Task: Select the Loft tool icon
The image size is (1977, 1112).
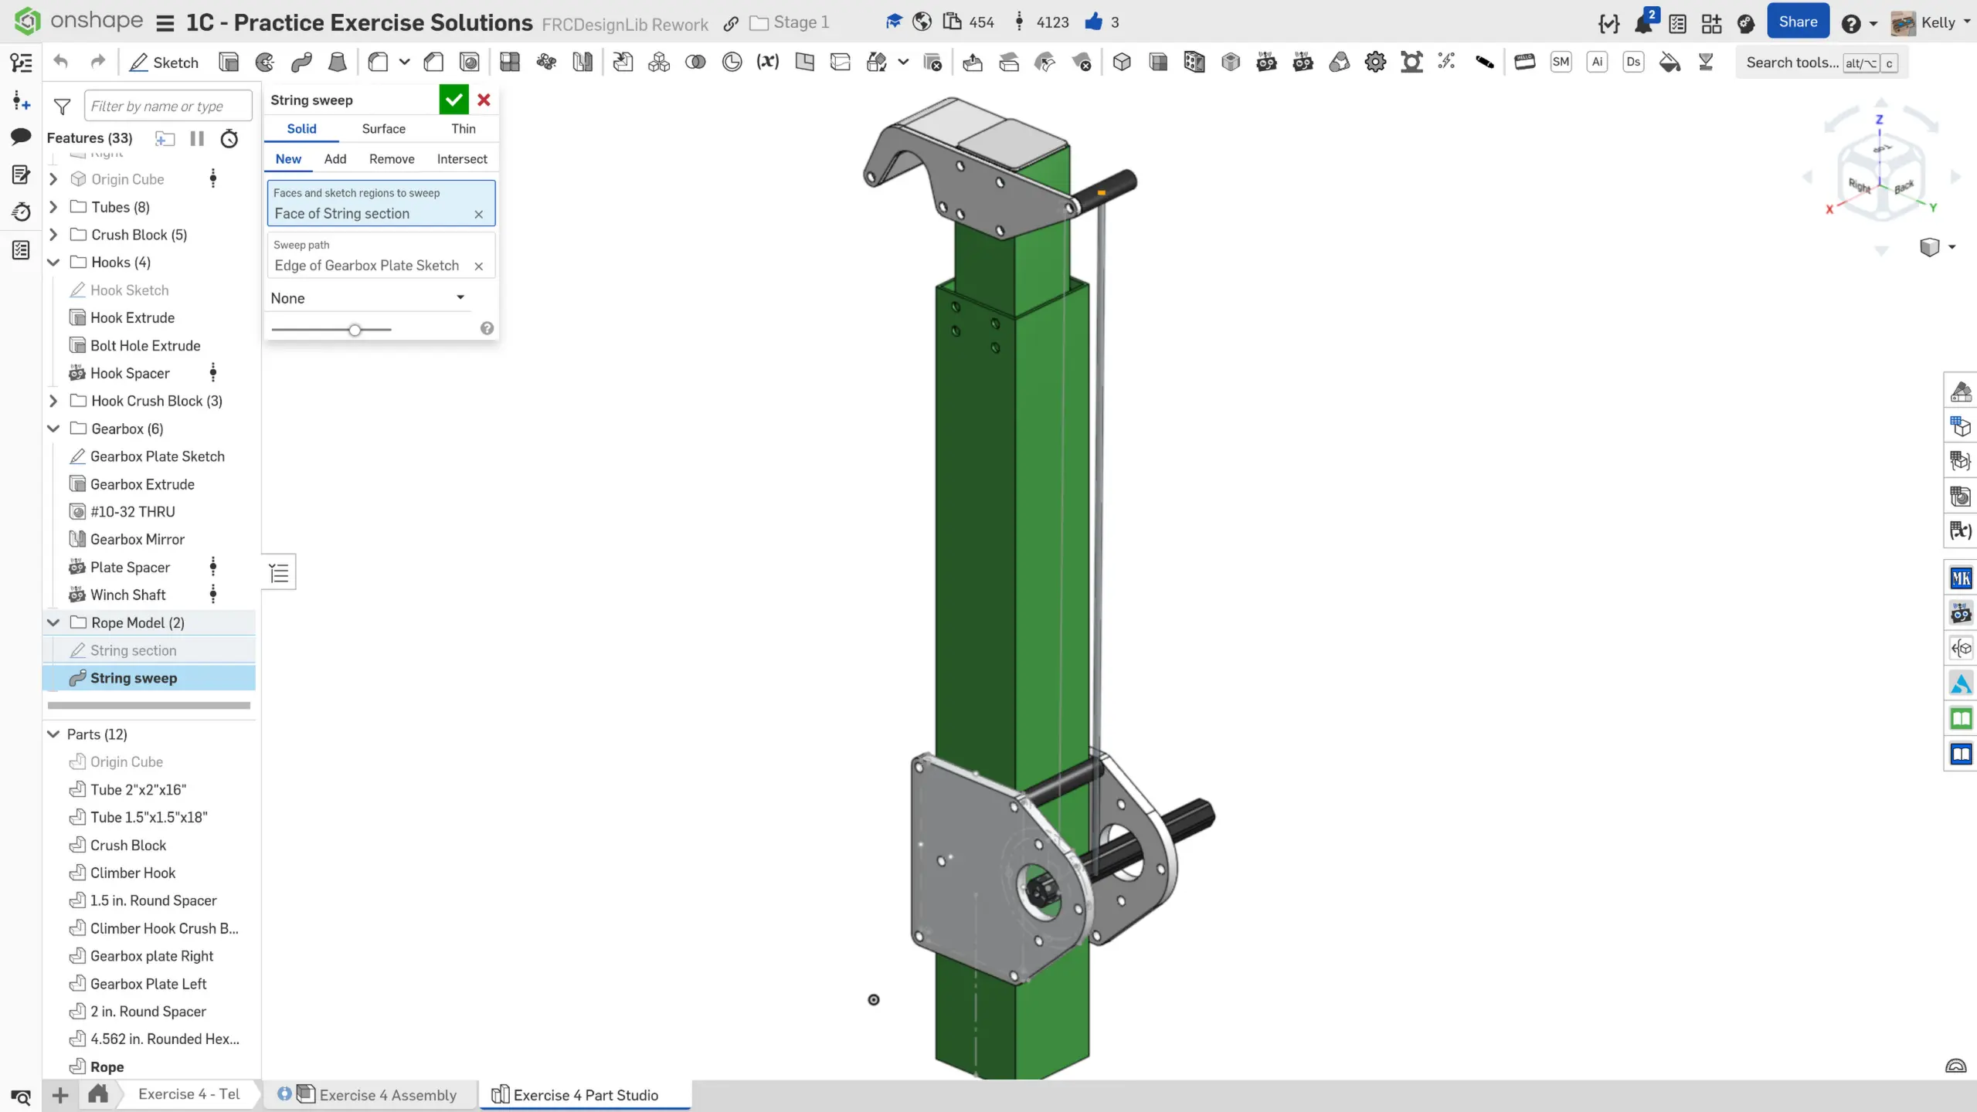Action: tap(338, 63)
